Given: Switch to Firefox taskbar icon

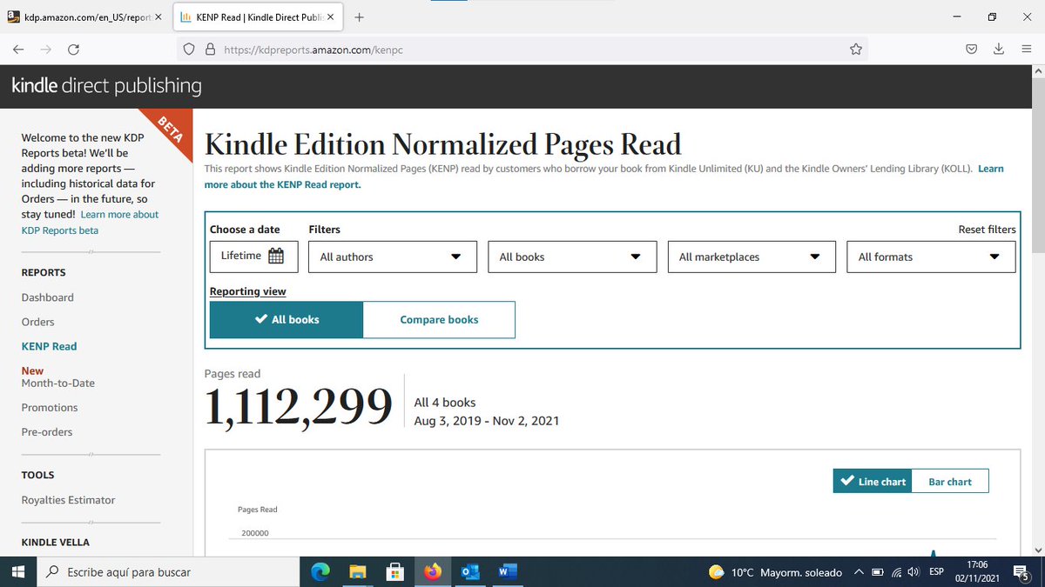Looking at the screenshot, I should pos(433,572).
